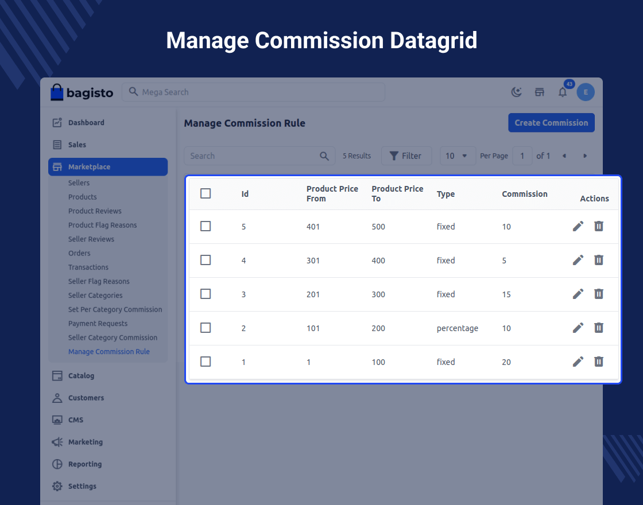Sort by Type column header
The height and width of the screenshot is (505, 643).
click(x=446, y=194)
